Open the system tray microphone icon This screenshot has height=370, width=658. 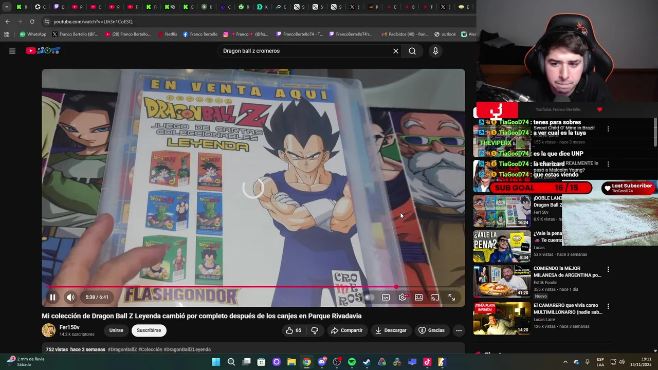(x=587, y=362)
